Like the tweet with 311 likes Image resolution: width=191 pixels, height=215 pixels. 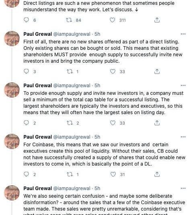pyautogui.click(x=112, y=20)
